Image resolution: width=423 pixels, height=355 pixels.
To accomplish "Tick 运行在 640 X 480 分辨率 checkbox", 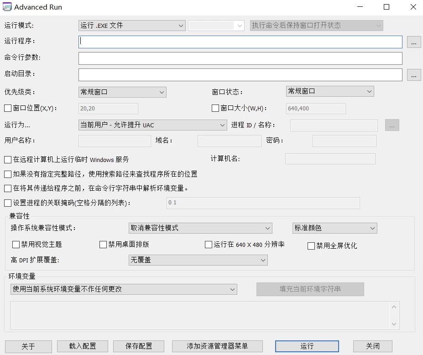I will click(209, 245).
